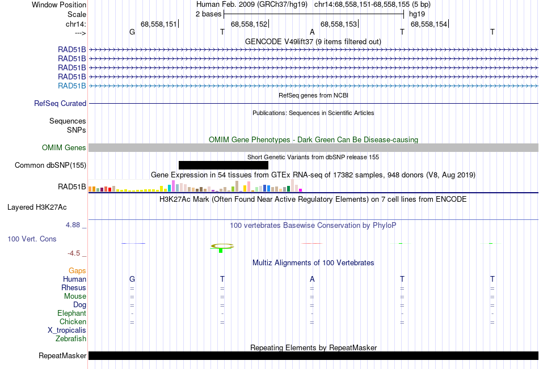The width and height of the screenshot is (539, 369).
Task: Click 'Multiz Alignments of 100 Vertebrates' title
Action: click(313, 263)
